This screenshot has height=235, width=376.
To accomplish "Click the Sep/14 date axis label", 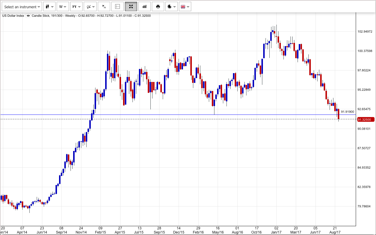I will pos(61,232).
